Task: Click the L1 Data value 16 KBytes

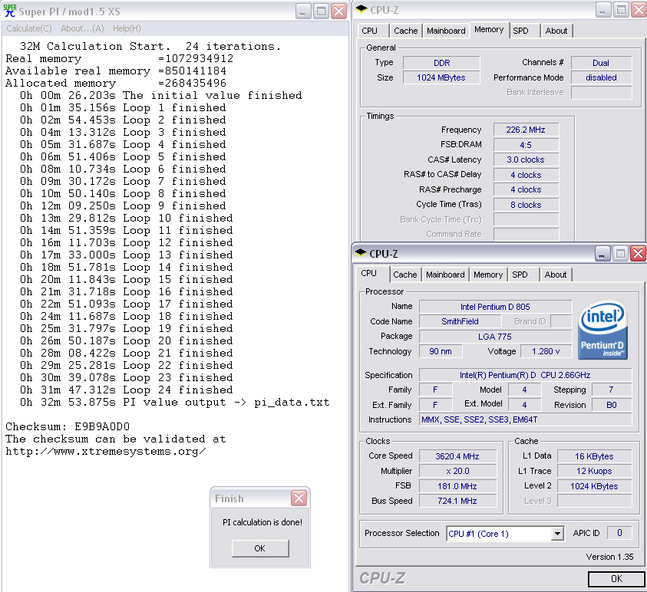Action: coord(595,456)
